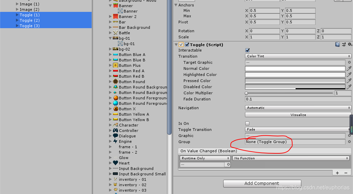Collapse the bg-01 asset arrow
Screen dimensions: 353x194
110,38
